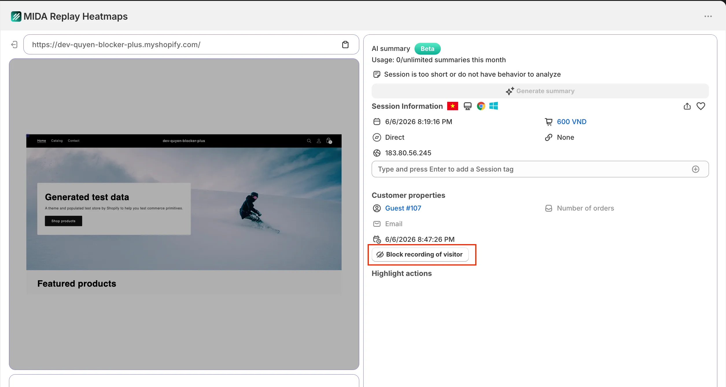
Task: Click the cart bag icon in the store header
Action: point(329,141)
